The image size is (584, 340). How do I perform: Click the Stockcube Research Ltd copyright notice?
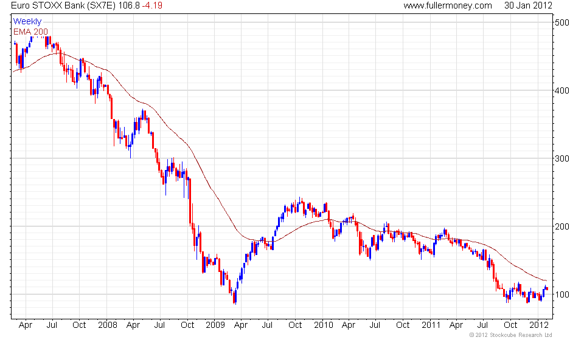coord(510,336)
